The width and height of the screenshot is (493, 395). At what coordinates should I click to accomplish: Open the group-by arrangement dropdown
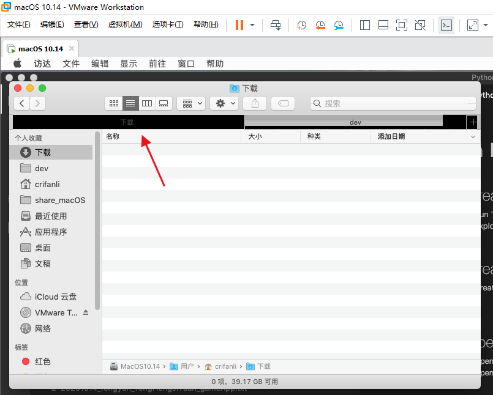point(191,103)
